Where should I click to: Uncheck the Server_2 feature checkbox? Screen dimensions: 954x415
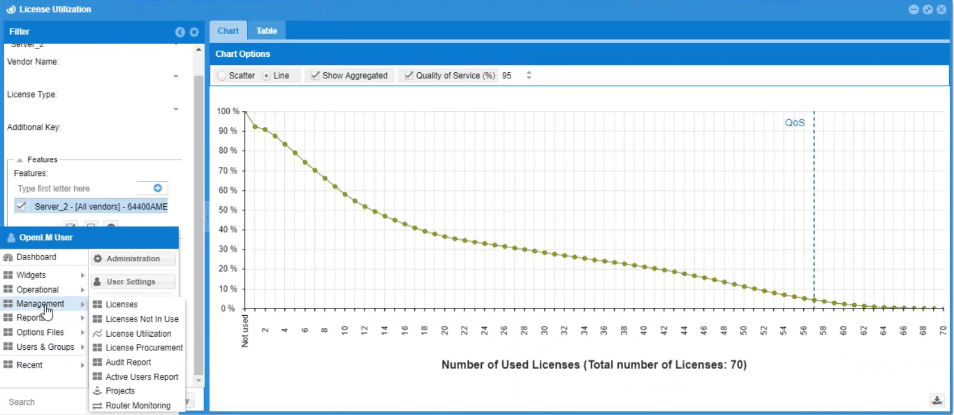[22, 206]
